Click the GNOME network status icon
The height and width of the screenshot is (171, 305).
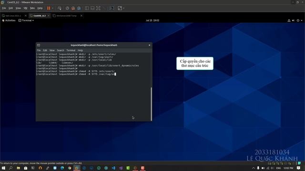point(289,20)
